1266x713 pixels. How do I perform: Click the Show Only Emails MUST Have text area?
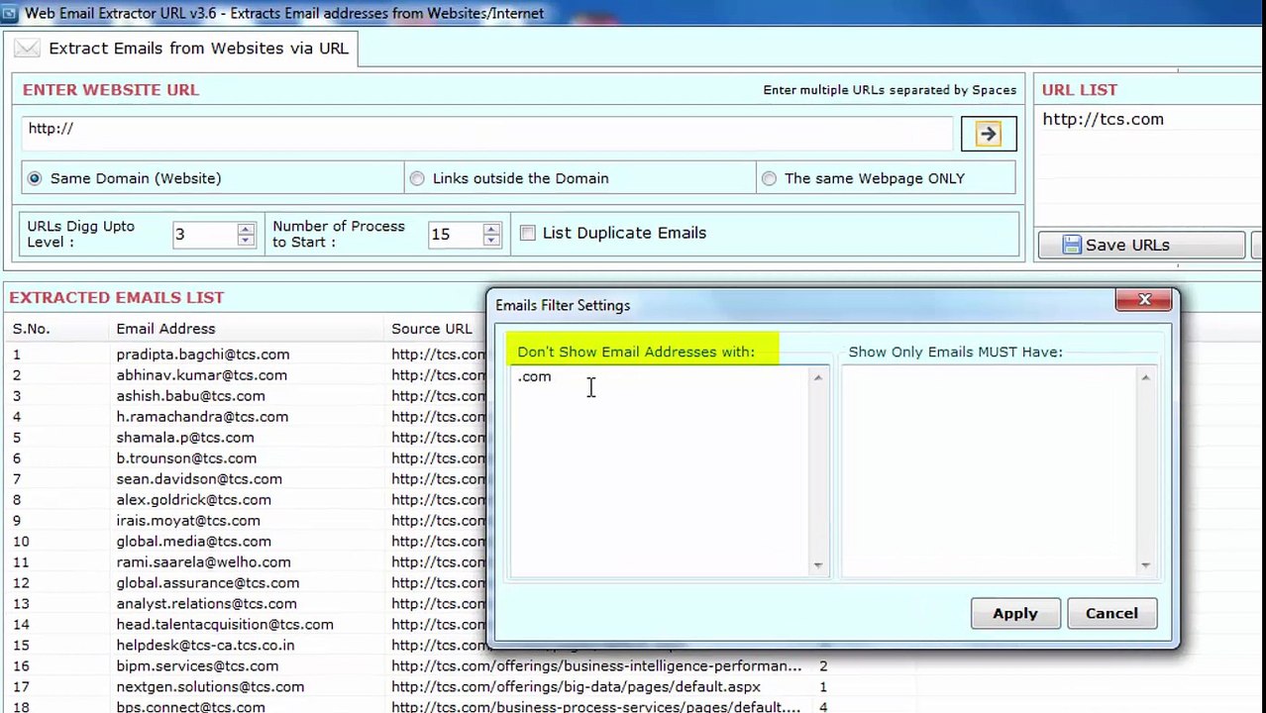coord(989,471)
